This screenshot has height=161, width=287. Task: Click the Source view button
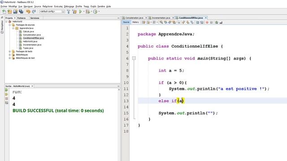126,22
